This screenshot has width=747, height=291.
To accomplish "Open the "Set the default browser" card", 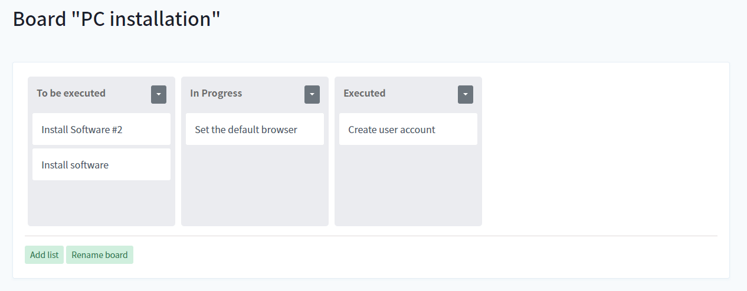I will (x=254, y=130).
